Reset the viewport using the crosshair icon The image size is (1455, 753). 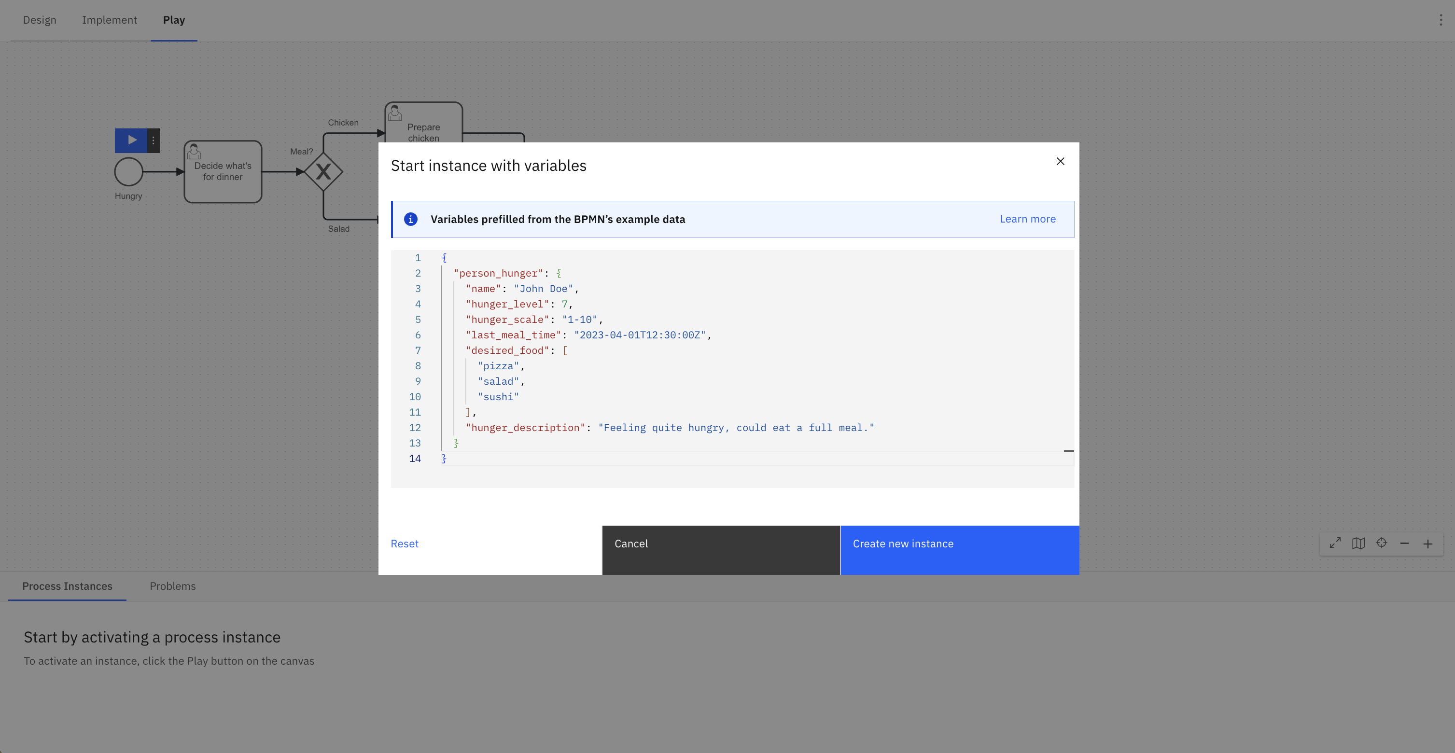1382,544
